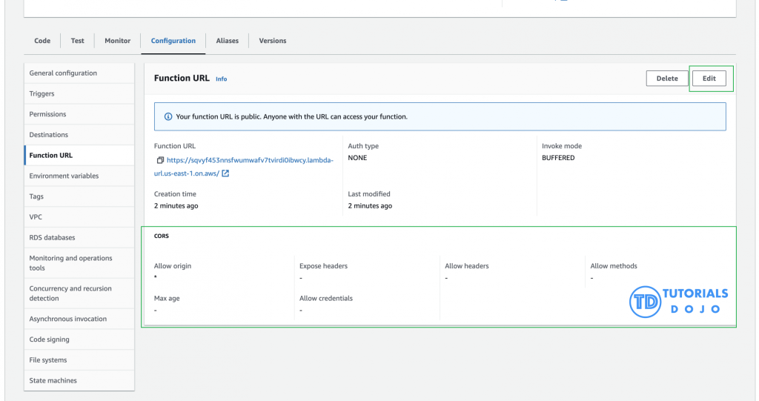This screenshot has height=401, width=759.
Task: Open Environment variables settings
Action: coord(64,176)
